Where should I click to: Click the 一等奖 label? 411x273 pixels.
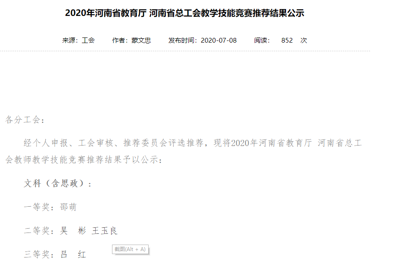click(37, 207)
